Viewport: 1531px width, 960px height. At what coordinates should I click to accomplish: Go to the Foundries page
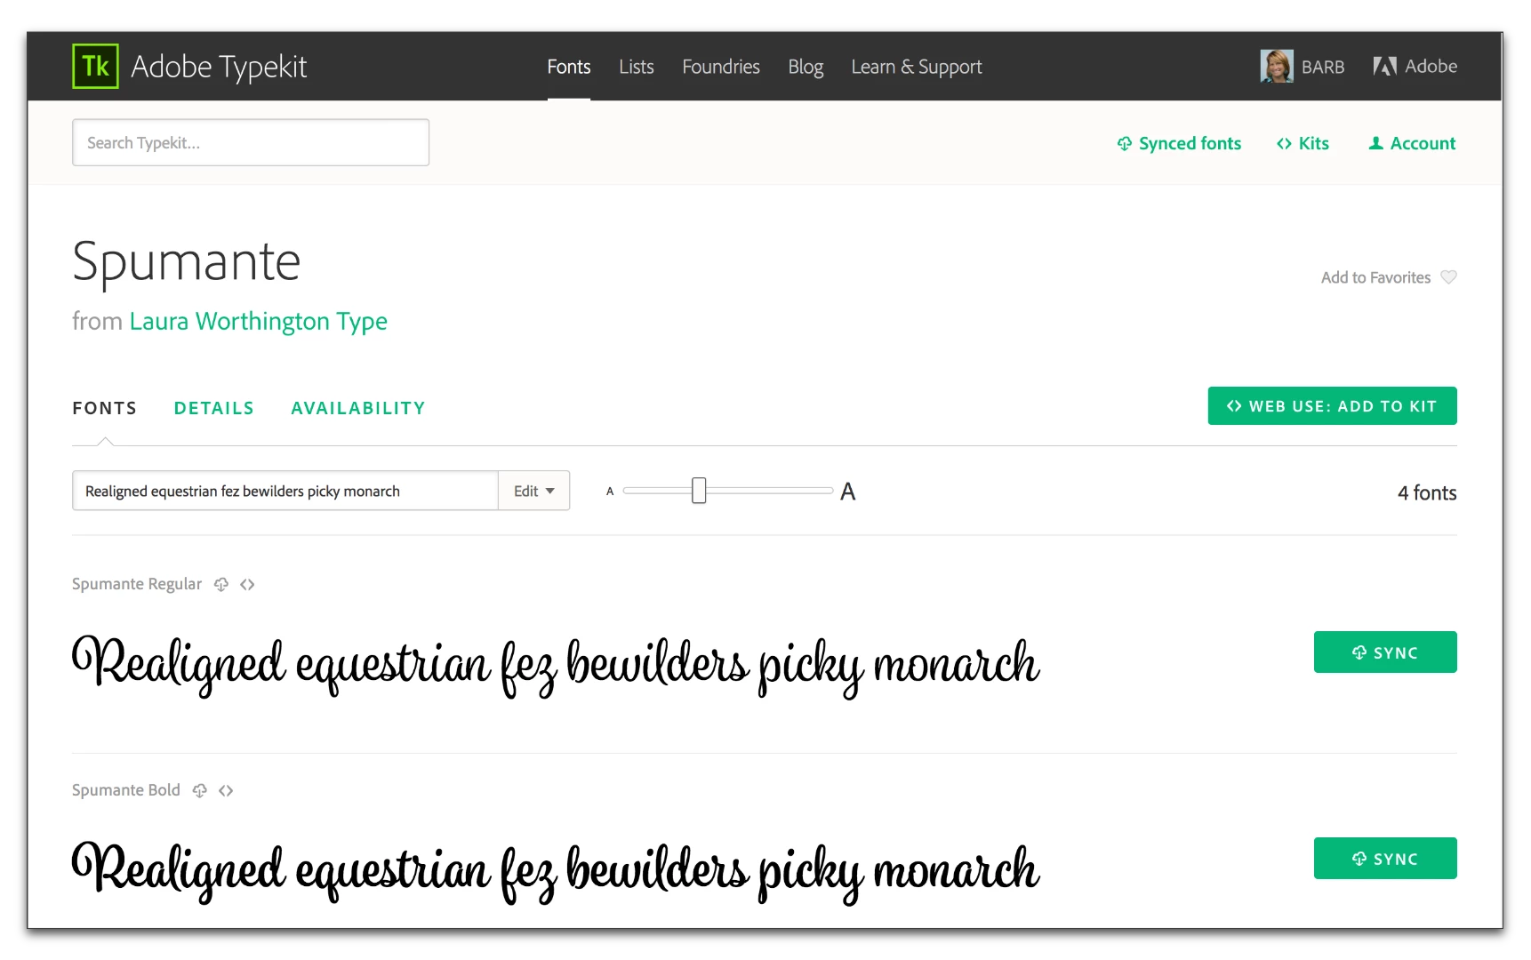[x=721, y=67]
